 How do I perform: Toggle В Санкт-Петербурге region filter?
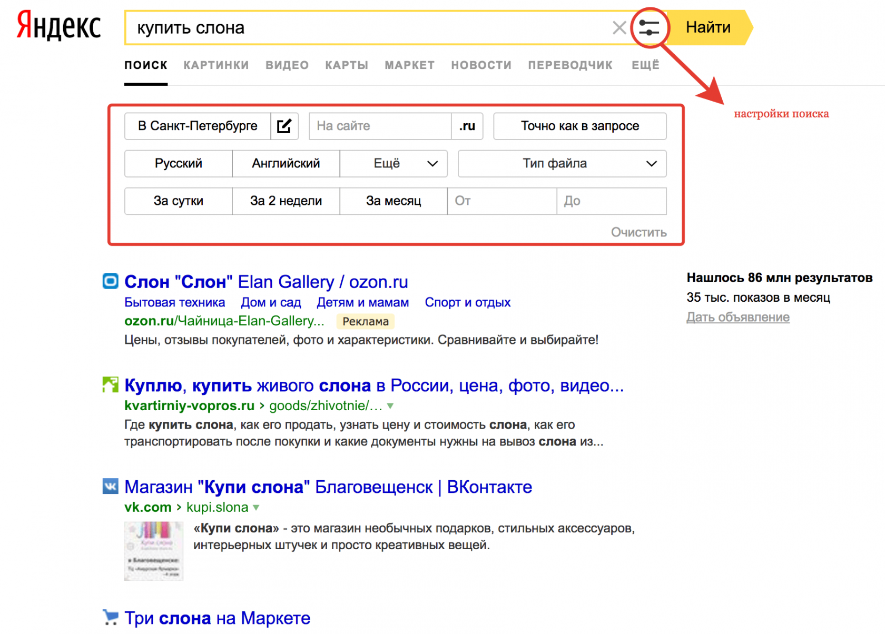click(198, 126)
